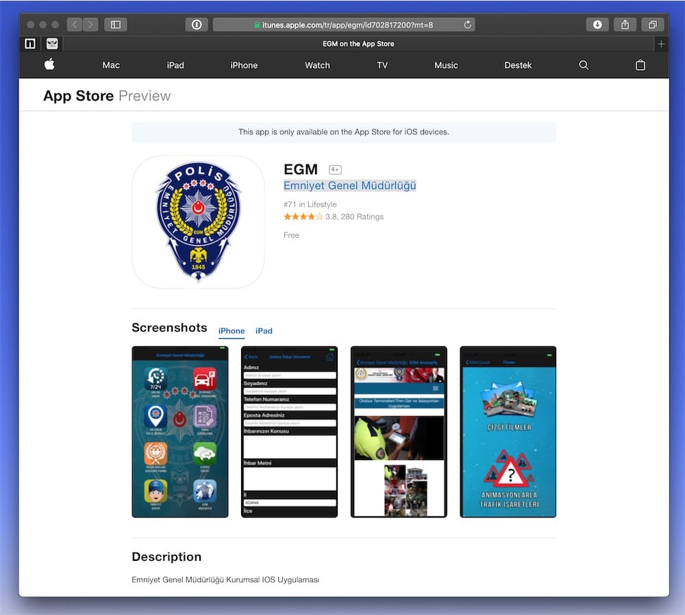This screenshot has height=615, width=685.
Task: Select the iPhone screenshots tab
Action: (232, 331)
